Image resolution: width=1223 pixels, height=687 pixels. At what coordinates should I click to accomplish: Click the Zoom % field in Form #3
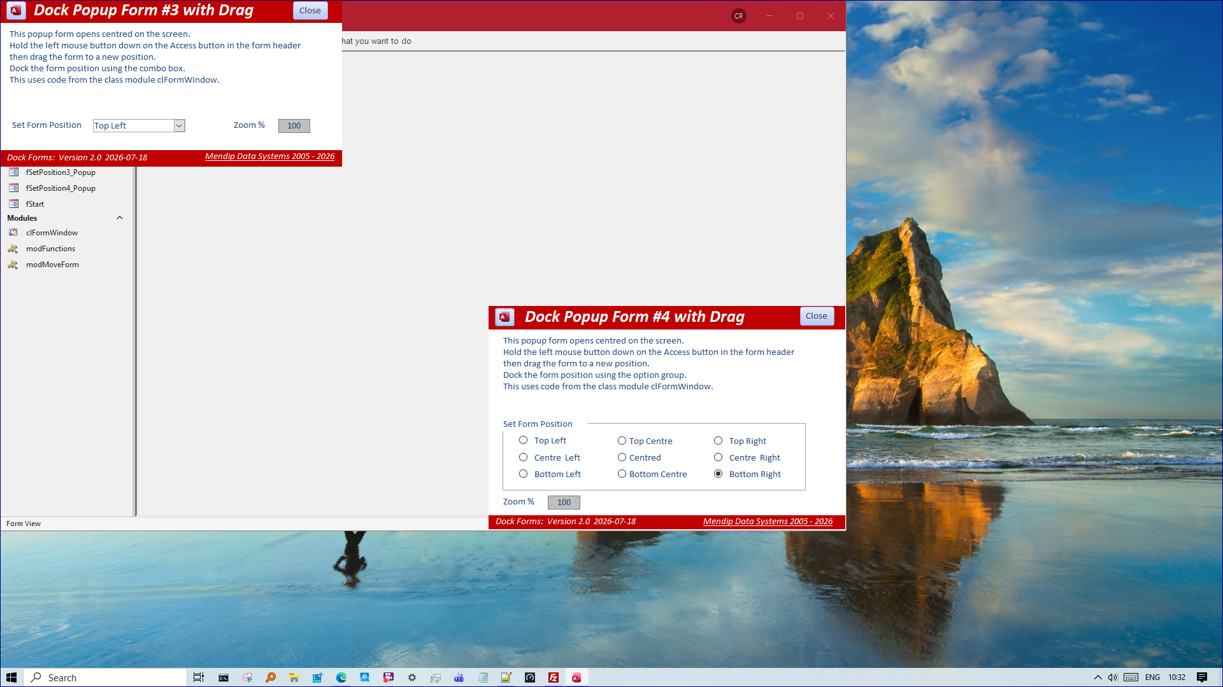tap(294, 126)
